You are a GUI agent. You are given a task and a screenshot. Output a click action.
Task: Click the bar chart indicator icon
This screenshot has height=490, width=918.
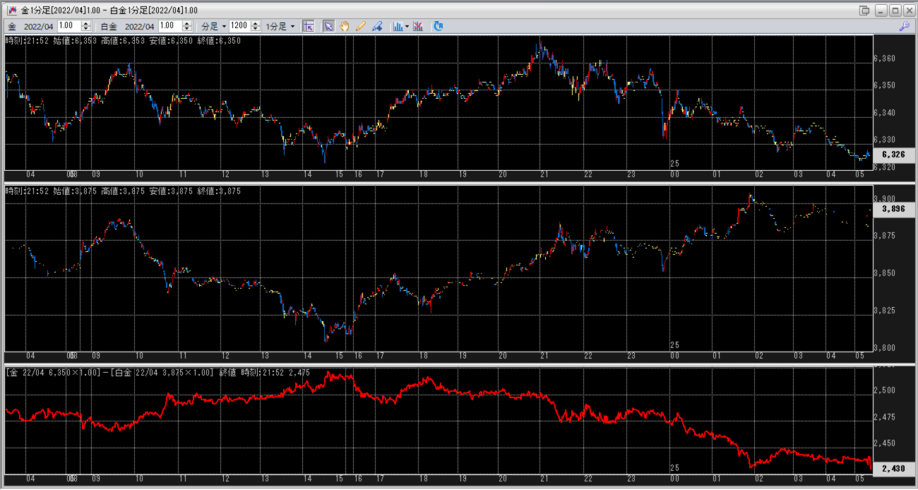click(398, 26)
